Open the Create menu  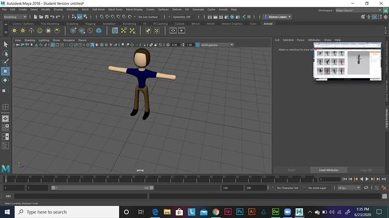22,10
